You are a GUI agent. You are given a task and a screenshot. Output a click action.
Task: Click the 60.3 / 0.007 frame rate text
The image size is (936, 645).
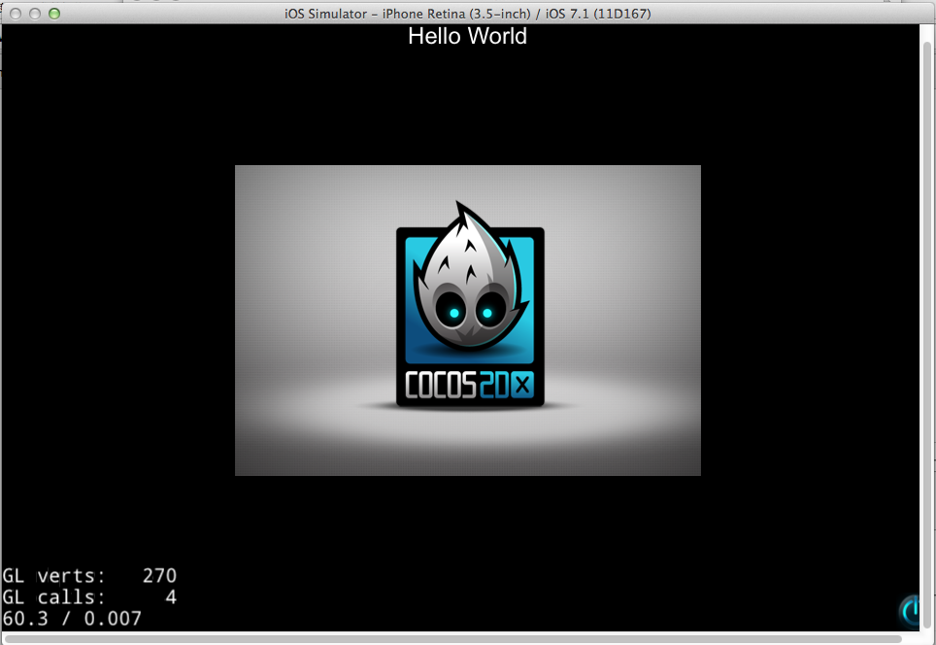pyautogui.click(x=72, y=619)
